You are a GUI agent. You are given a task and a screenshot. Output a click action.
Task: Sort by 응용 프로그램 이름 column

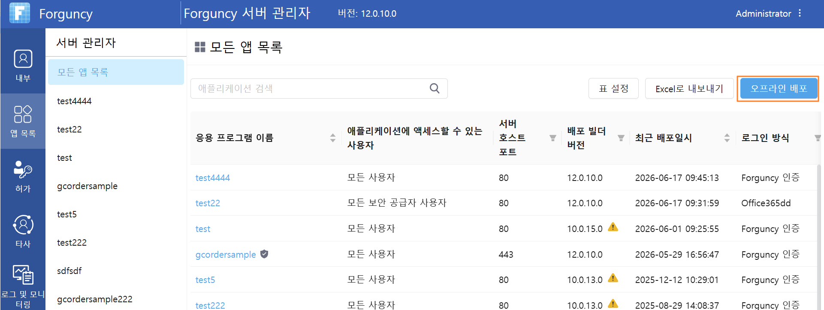(x=333, y=138)
